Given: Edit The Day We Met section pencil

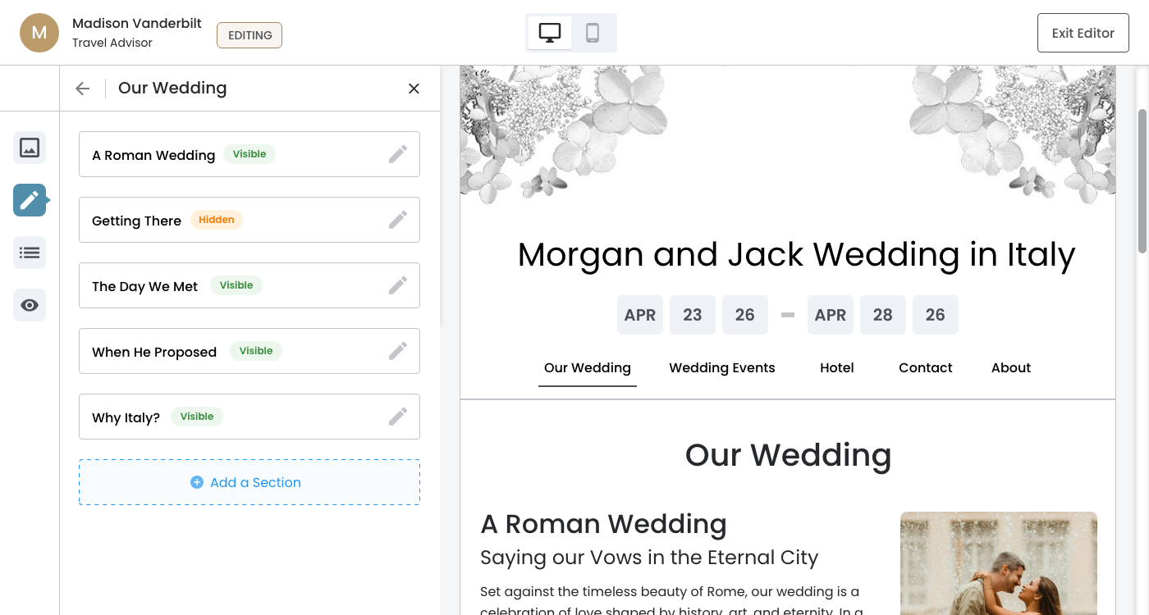Looking at the screenshot, I should (x=398, y=285).
